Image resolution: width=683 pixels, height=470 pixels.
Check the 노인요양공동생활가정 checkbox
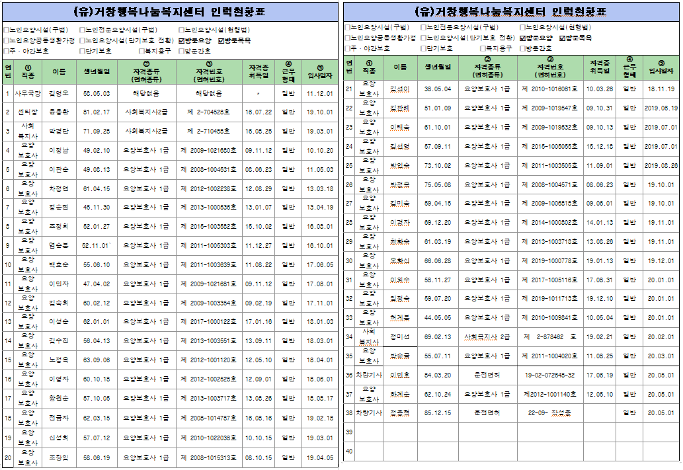click(5, 39)
